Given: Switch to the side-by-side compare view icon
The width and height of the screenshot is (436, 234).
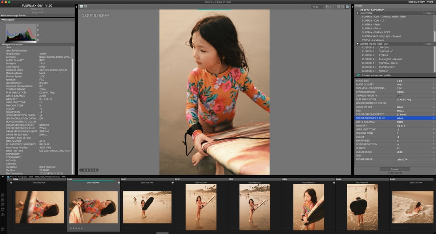Looking at the screenshot, I should [x=85, y=6].
